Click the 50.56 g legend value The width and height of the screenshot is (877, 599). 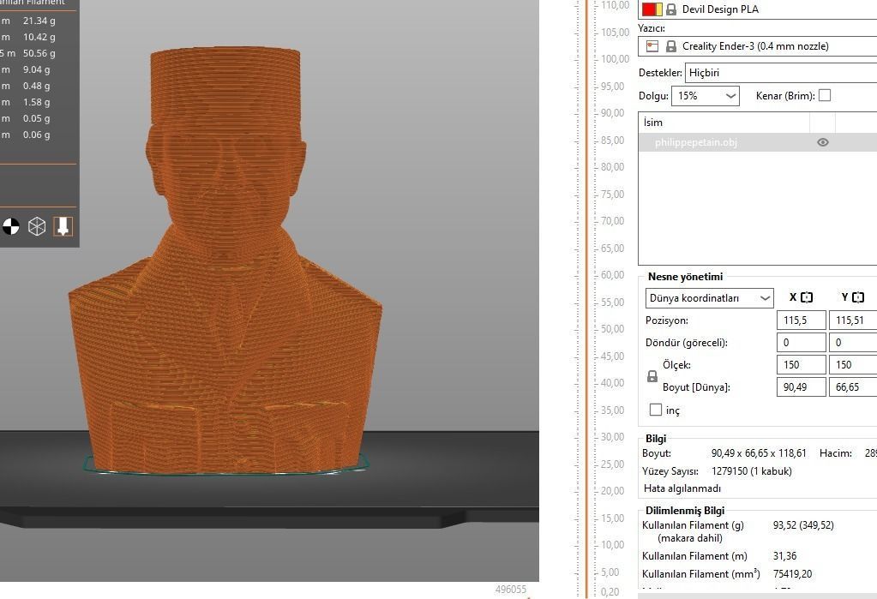coord(39,53)
